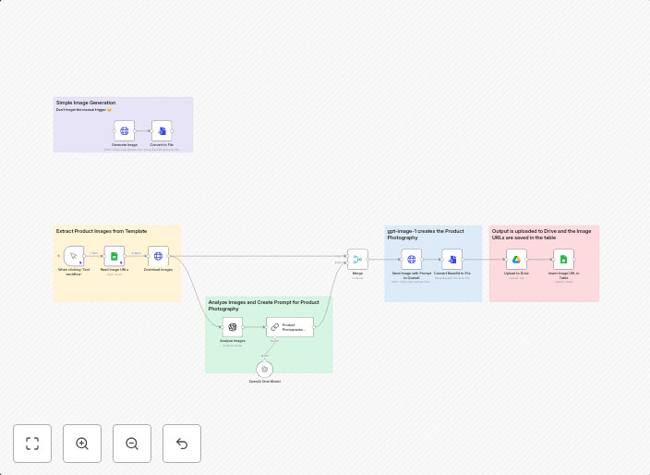This screenshot has height=475, width=650.
Task: Open the Analyze Images OpenAI node
Action: click(x=233, y=327)
